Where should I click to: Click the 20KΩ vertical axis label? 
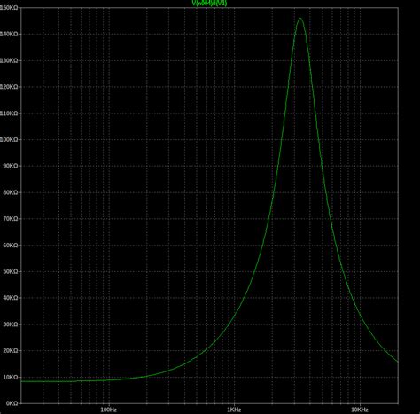click(x=11, y=351)
